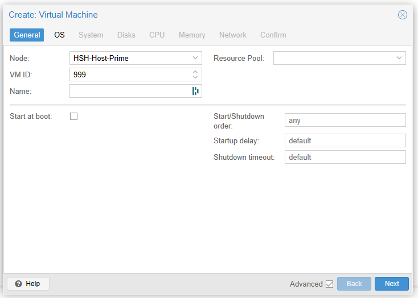Switch to the OS tab
The image size is (418, 298).
59,35
